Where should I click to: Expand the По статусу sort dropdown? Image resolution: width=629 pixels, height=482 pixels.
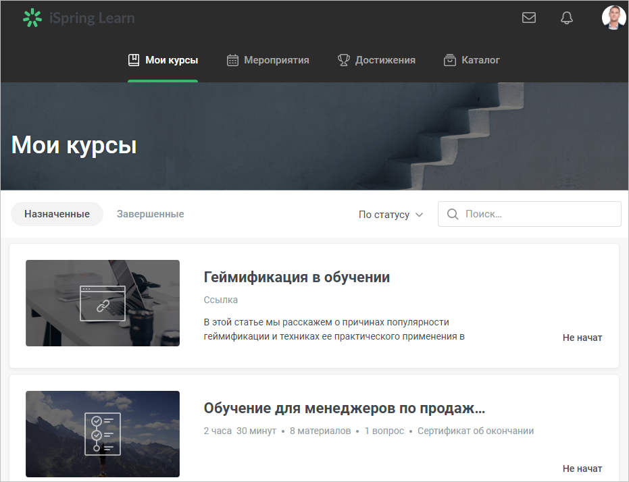(391, 215)
